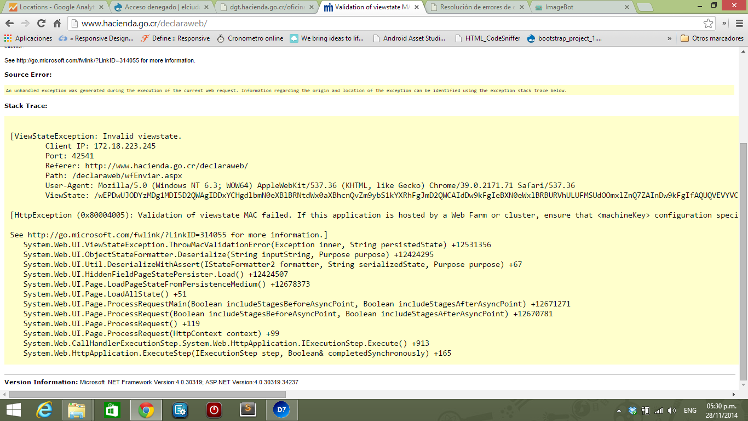This screenshot has width=748, height=421.
Task: Click the address bar URL field
Action: click(383, 24)
